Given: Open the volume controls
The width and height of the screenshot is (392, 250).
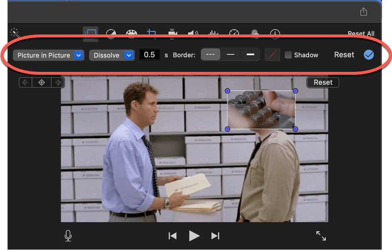Looking at the screenshot, I should click(x=193, y=34).
